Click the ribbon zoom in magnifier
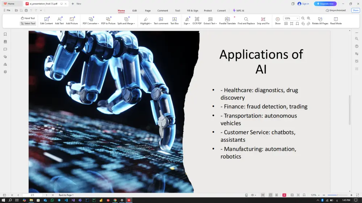The image size is (362, 203). 308,18
